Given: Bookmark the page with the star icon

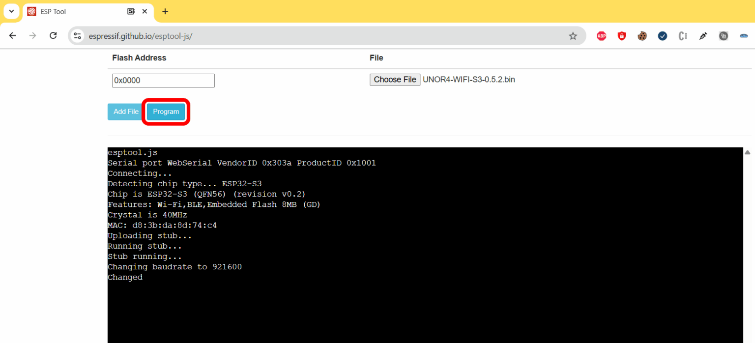Looking at the screenshot, I should pos(573,35).
